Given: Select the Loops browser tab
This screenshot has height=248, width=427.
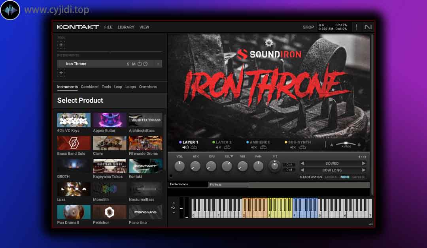Looking at the screenshot, I should [130, 87].
